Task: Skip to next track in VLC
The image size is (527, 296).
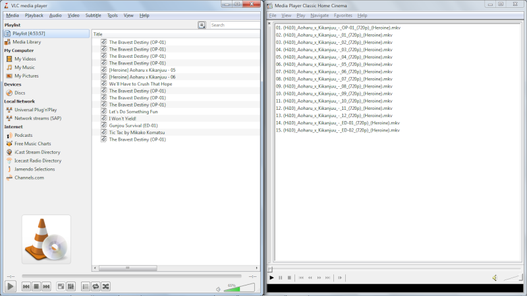Action: tap(46, 286)
